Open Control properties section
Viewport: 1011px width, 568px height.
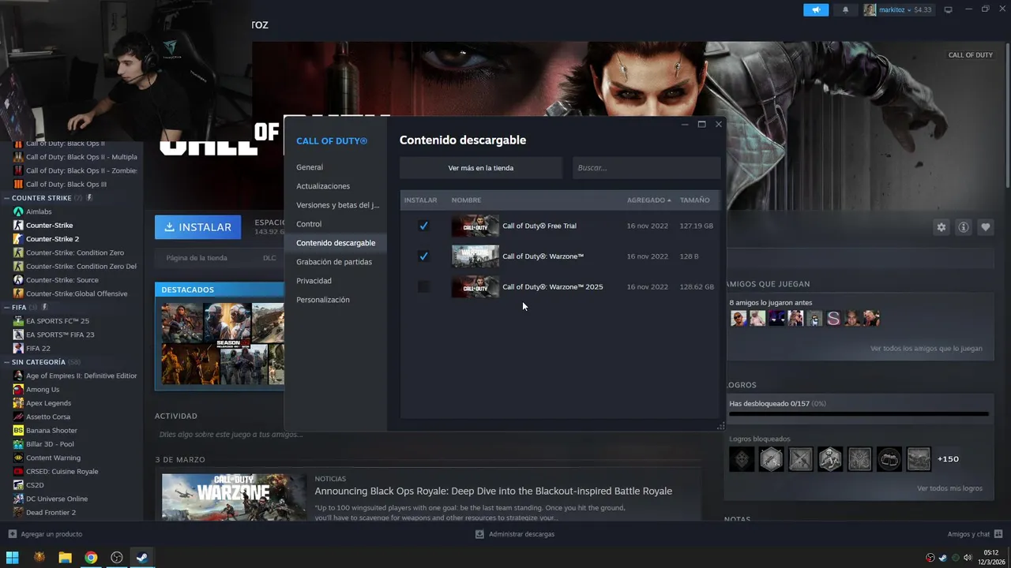[309, 224]
